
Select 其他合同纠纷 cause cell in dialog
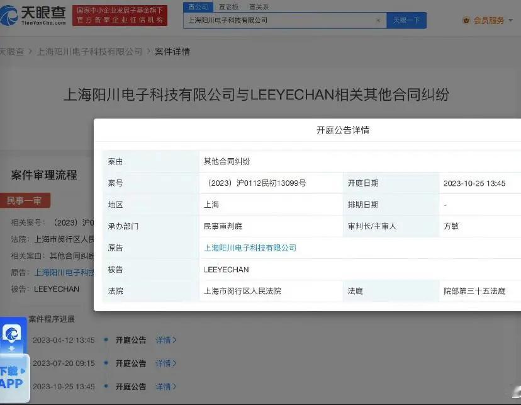coord(227,162)
